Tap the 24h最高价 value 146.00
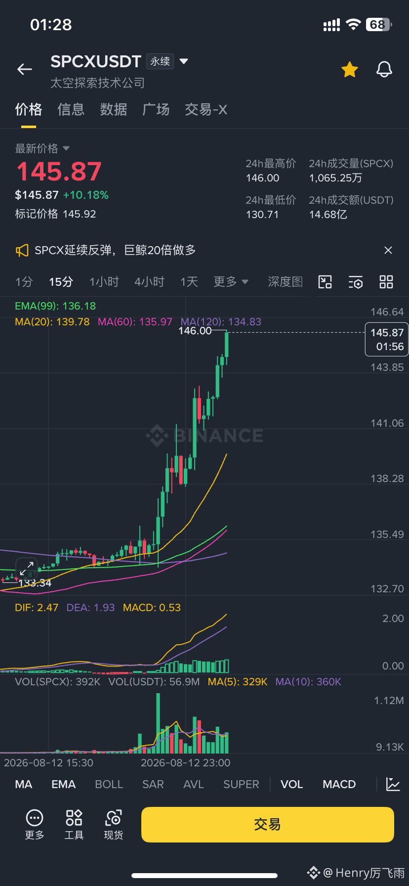 click(263, 178)
